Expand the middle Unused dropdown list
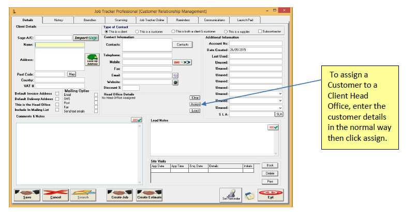The image size is (416, 212). click(x=280, y=101)
